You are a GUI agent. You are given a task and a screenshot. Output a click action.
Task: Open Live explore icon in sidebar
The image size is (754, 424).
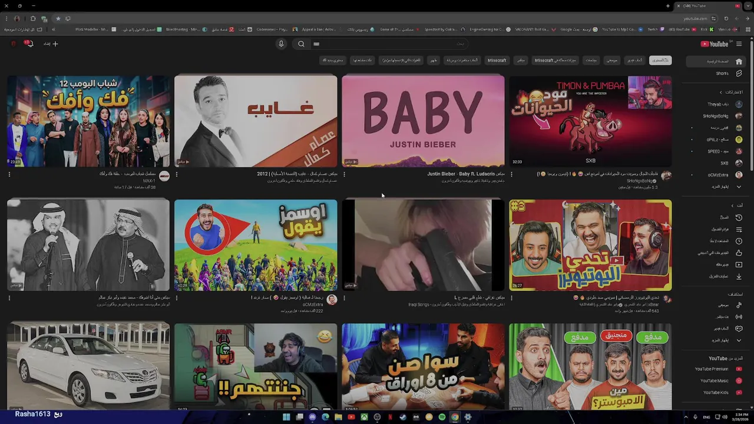[739, 317]
